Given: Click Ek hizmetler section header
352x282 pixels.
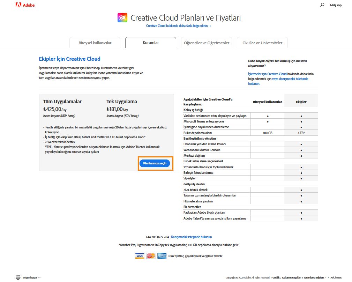Looking at the screenshot, I should (192, 207).
